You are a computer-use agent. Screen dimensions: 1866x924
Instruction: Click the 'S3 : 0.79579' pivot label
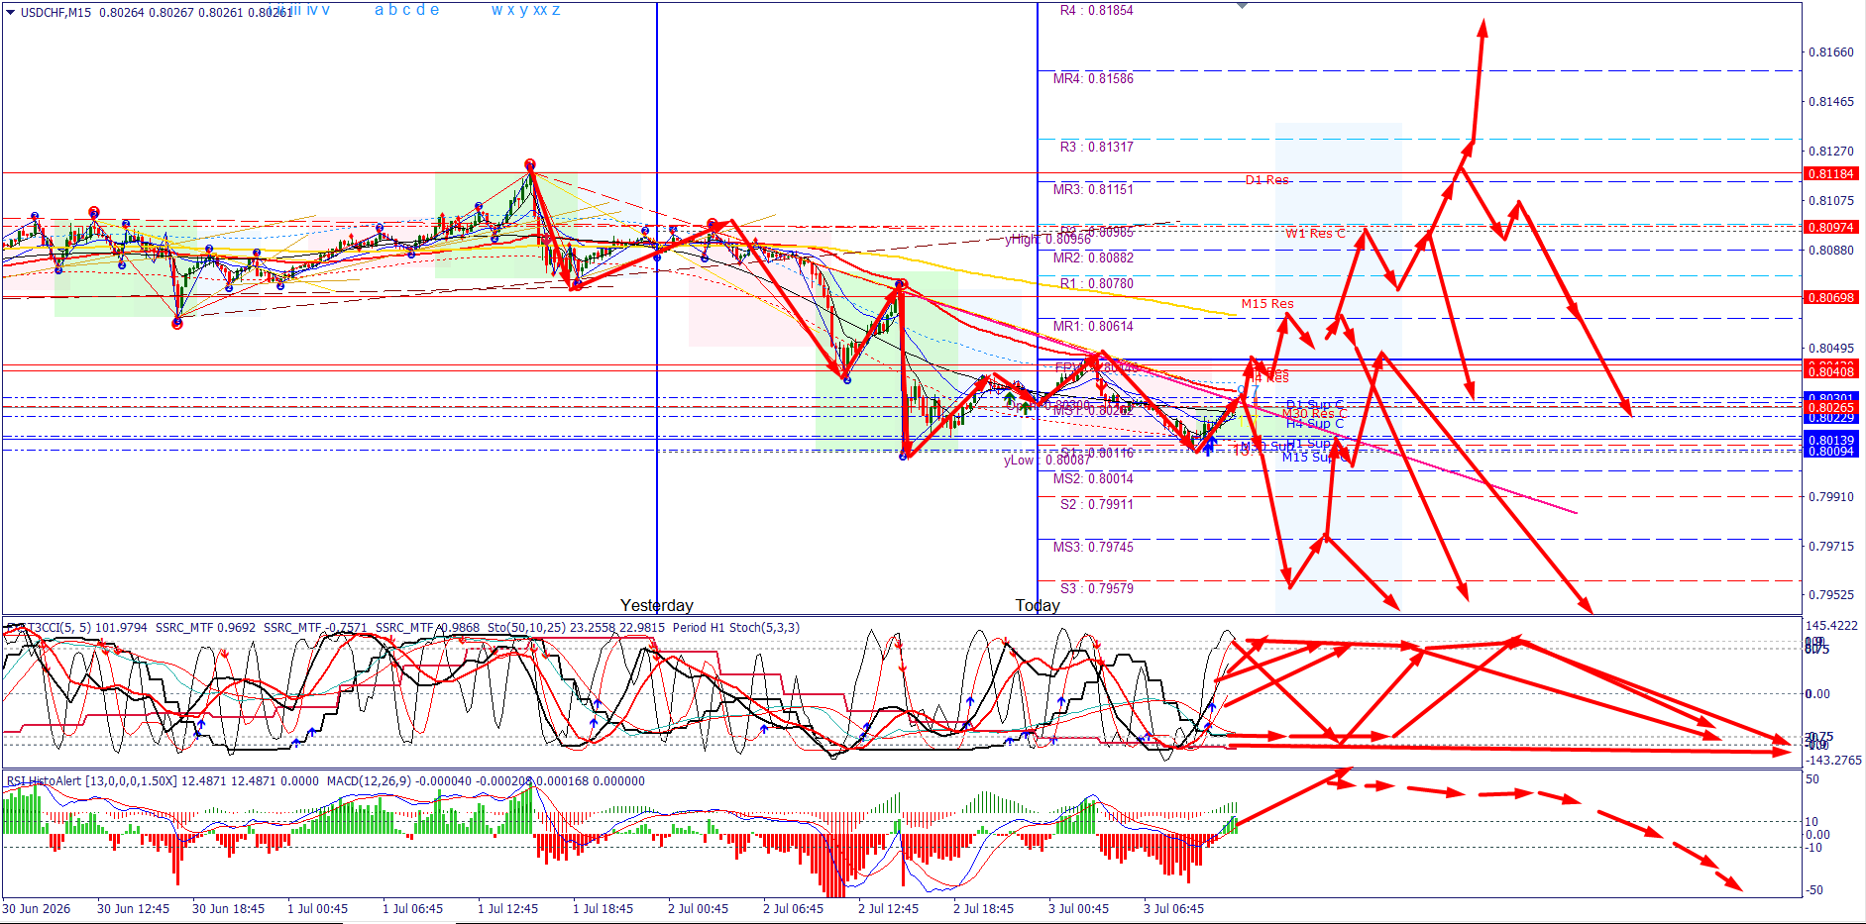coord(1096,588)
